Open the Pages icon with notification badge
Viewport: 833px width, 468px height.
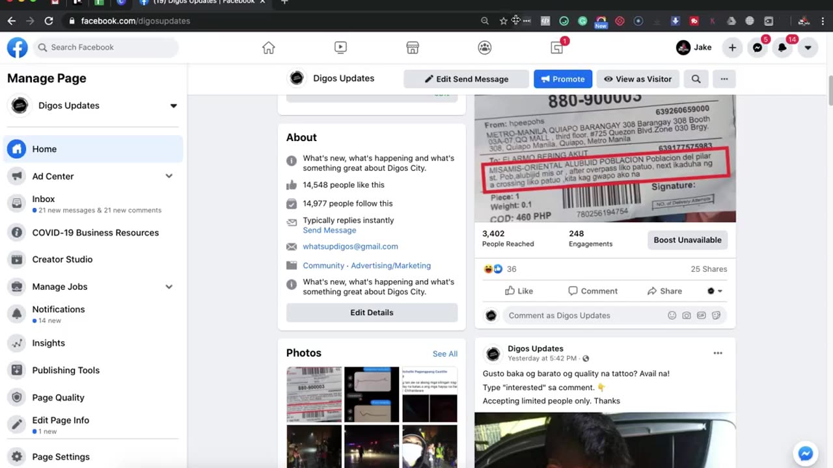(557, 47)
